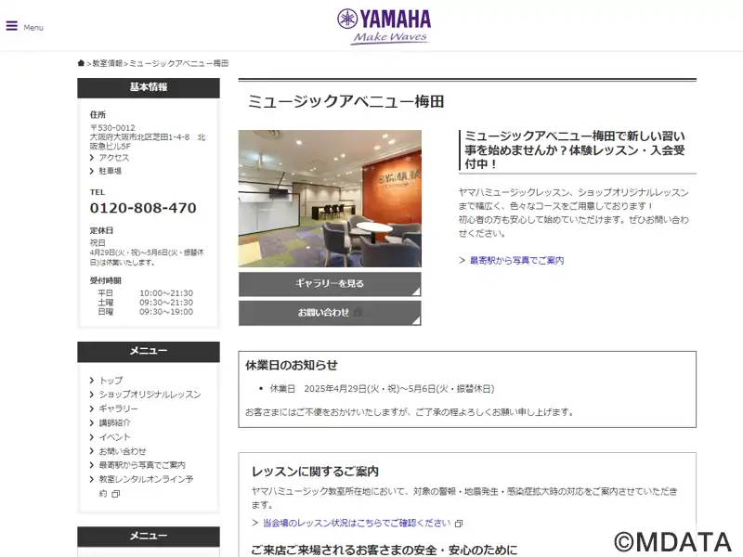743x557 pixels.
Task: Click 休業日のお知らせ heading
Action: click(292, 365)
